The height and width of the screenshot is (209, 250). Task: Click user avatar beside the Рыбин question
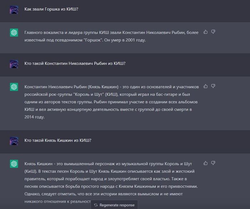(x=14, y=64)
